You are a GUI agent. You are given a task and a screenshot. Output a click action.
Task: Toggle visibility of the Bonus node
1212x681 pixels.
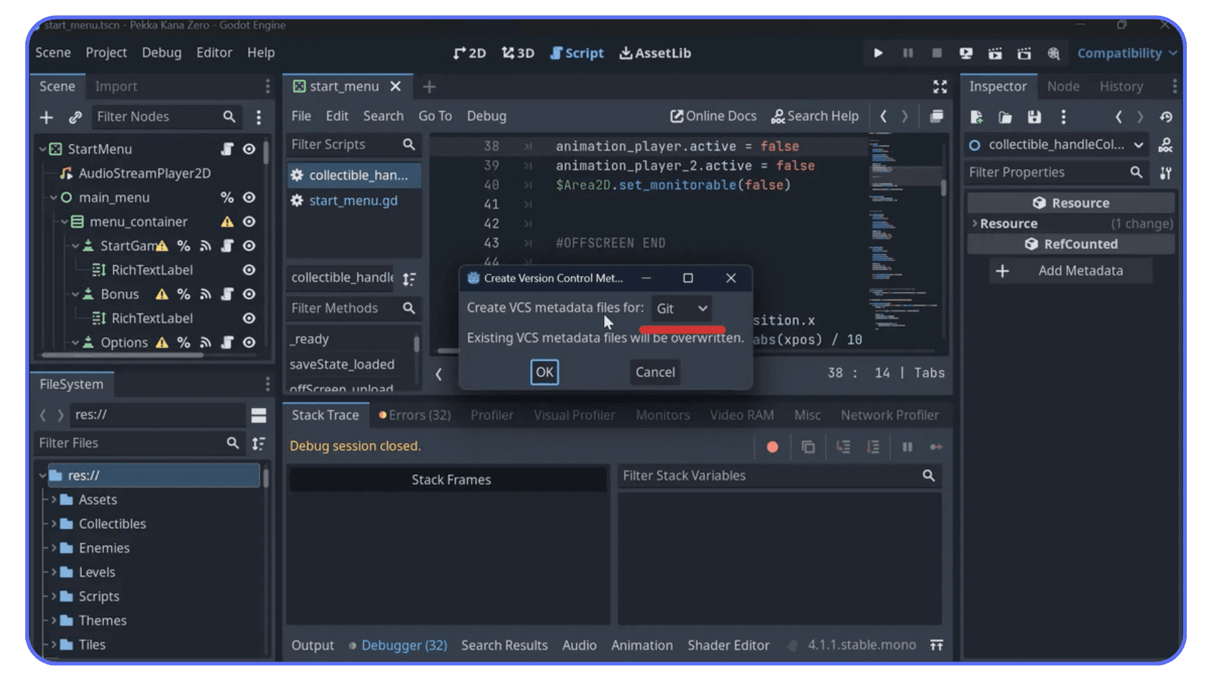249,294
